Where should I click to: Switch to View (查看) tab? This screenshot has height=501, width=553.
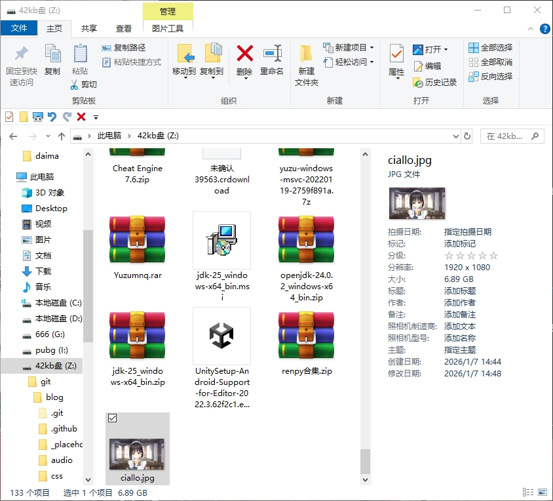(x=124, y=29)
